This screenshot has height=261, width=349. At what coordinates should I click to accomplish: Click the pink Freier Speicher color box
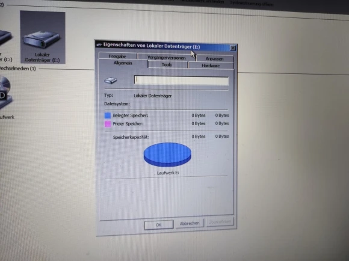108,124
